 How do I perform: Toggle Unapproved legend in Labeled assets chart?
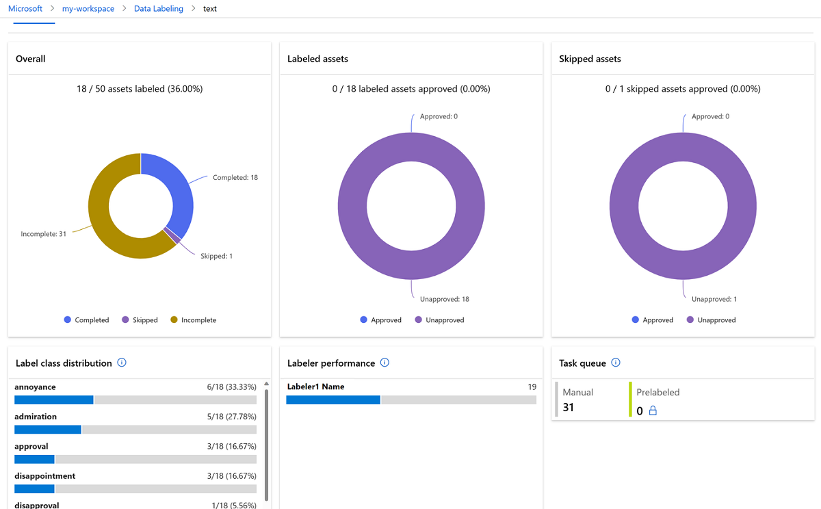click(x=439, y=320)
